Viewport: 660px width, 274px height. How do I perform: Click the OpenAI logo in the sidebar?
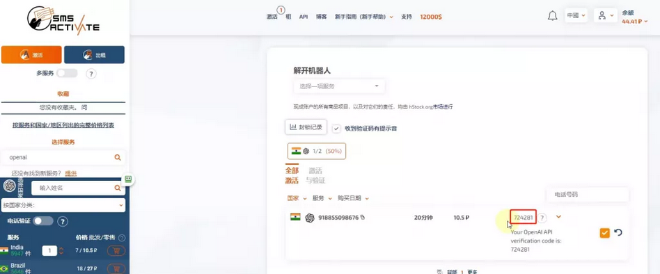coord(9,186)
